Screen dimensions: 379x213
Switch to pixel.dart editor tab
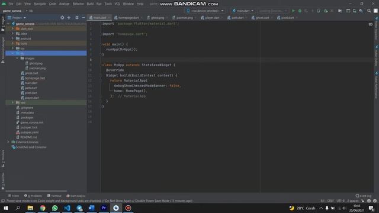pos(287,18)
